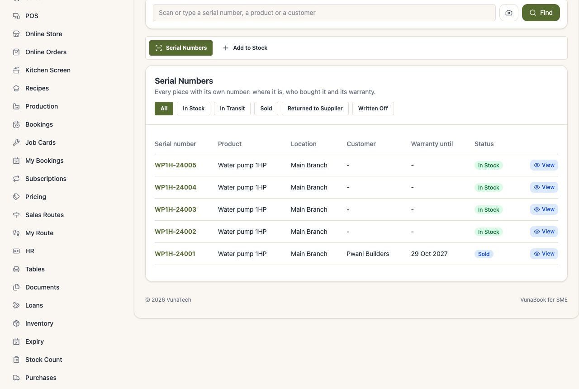The height and width of the screenshot is (389, 579).
Task: Click the Loans icon in sidebar
Action: point(16,305)
